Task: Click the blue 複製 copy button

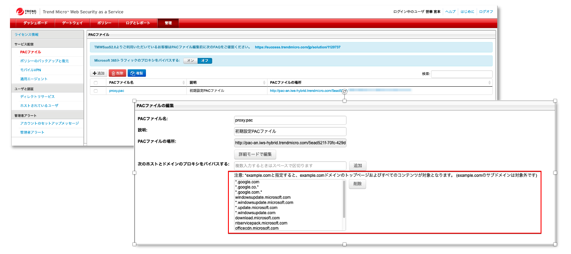Action: coord(137,73)
